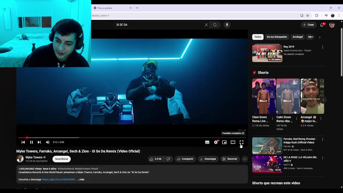The height and width of the screenshot is (193, 343).
Task: Show next shorts with arrow
Action: pos(323,100)
